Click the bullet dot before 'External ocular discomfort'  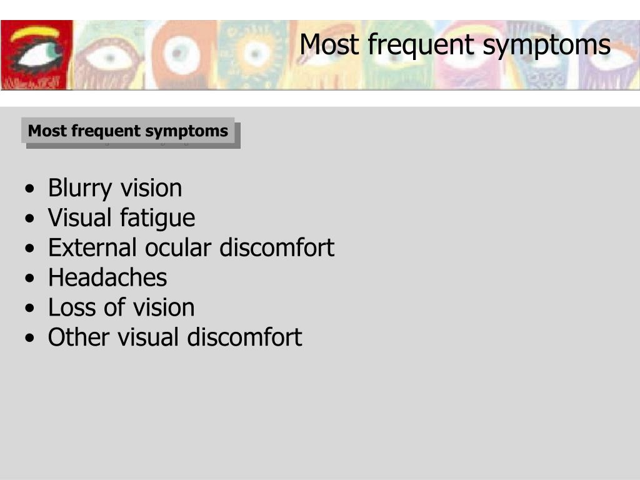click(29, 249)
